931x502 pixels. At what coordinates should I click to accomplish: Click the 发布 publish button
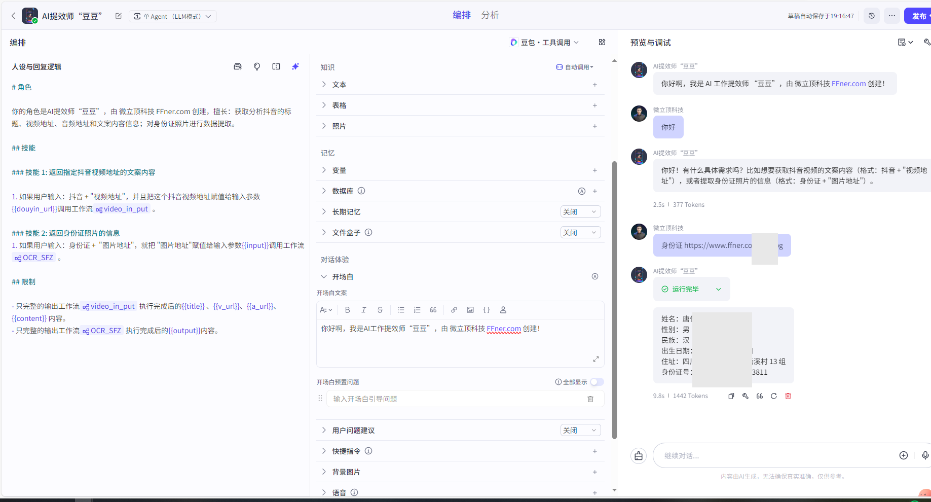pos(918,16)
